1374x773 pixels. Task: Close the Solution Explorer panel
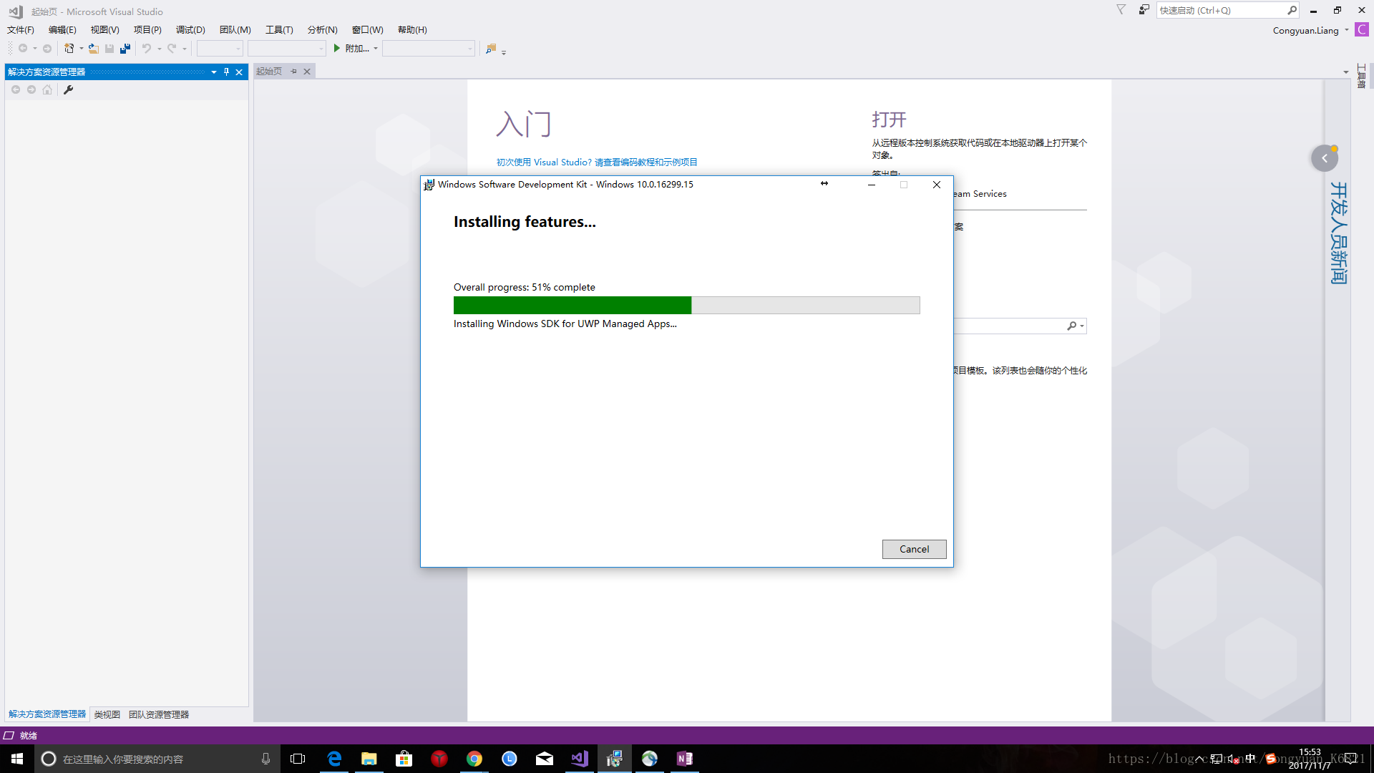(x=239, y=72)
